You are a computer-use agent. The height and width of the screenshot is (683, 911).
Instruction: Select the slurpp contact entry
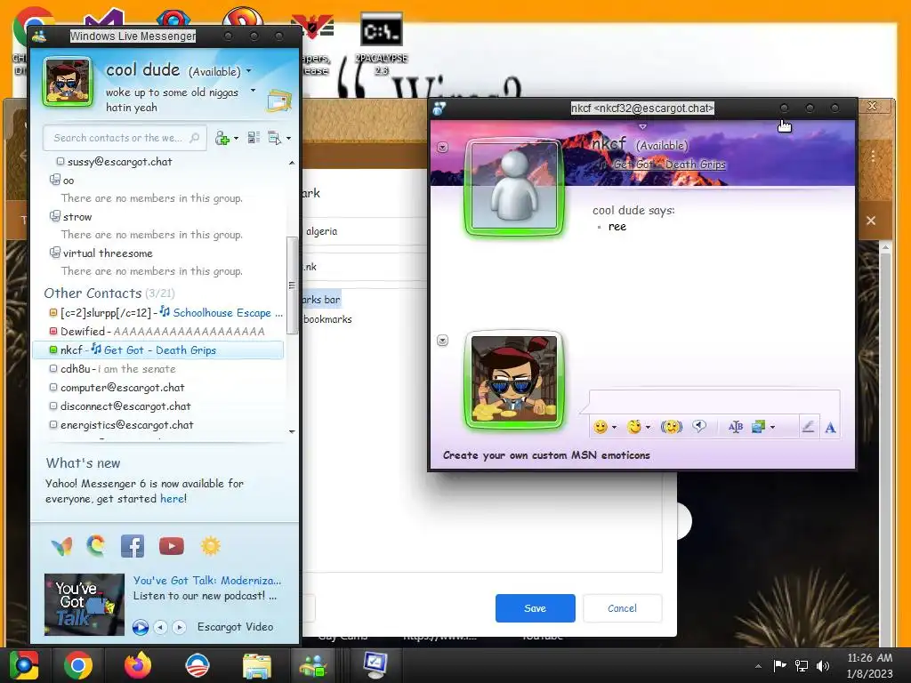coord(166,312)
